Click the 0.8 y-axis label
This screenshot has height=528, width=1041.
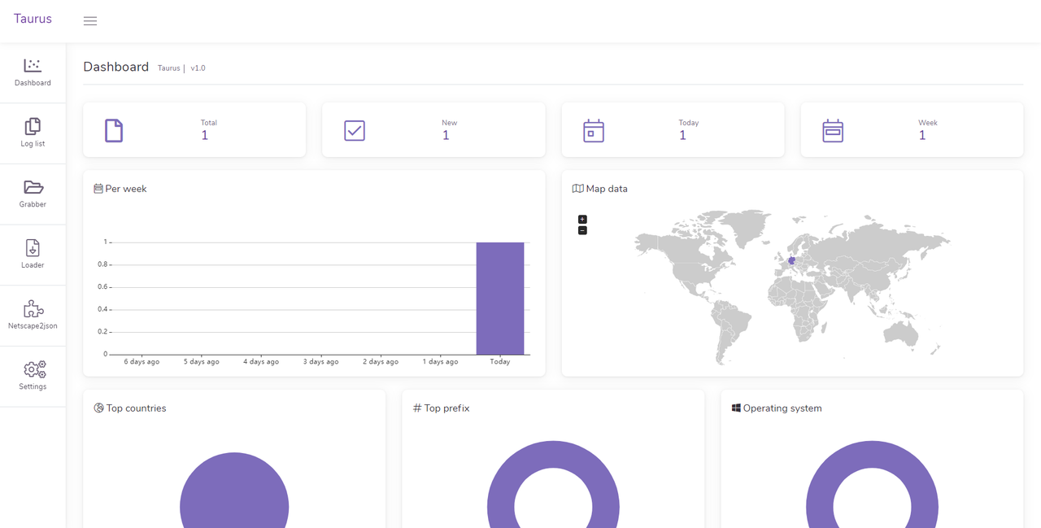(x=102, y=264)
